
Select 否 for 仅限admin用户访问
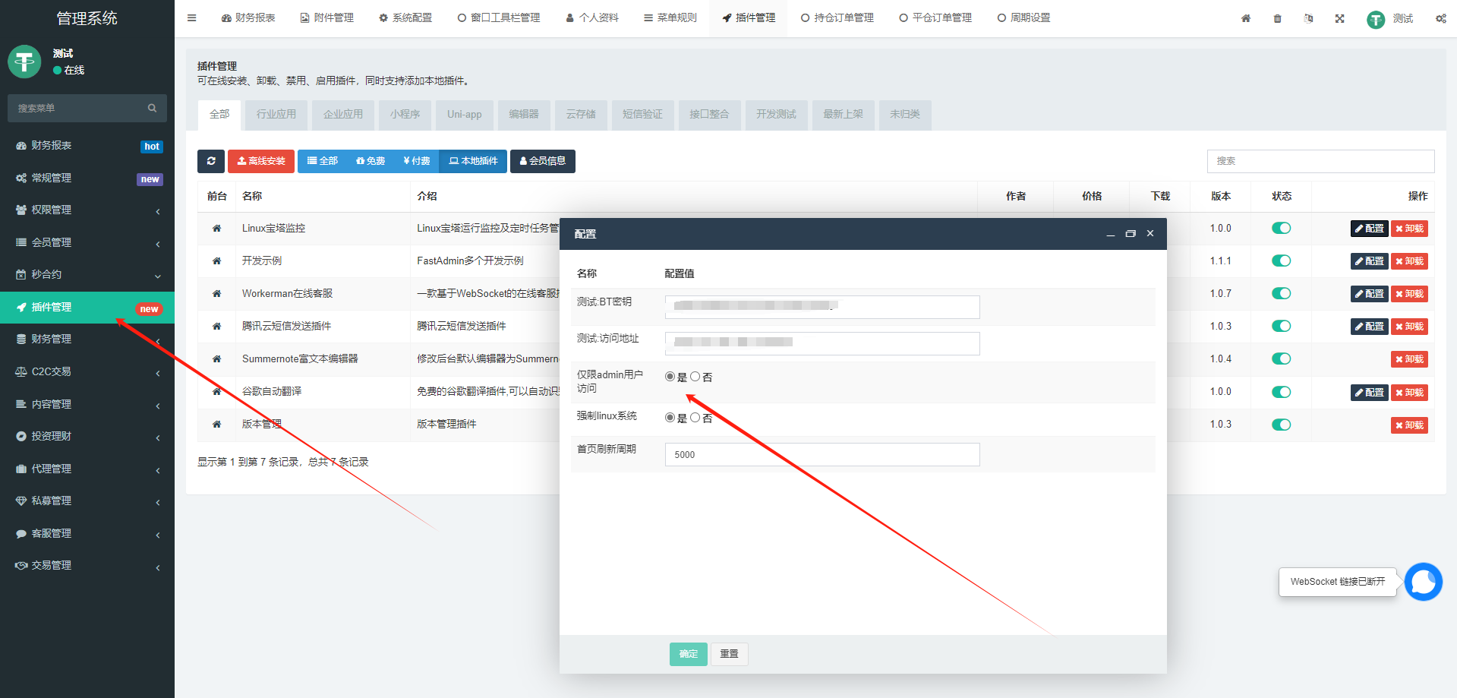coord(695,377)
